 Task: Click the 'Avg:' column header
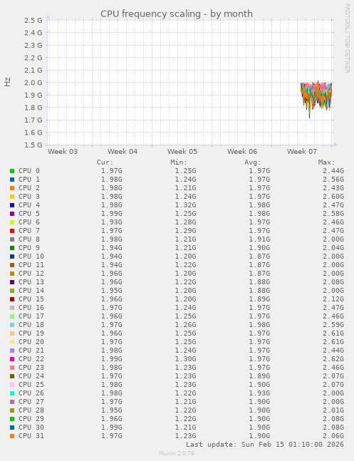tap(253, 162)
